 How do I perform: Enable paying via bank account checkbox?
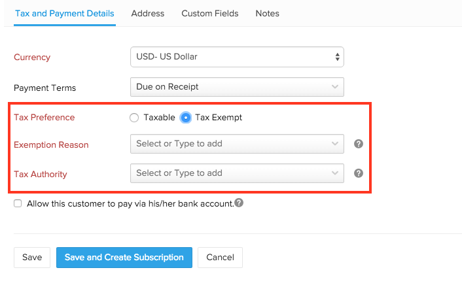(x=18, y=203)
